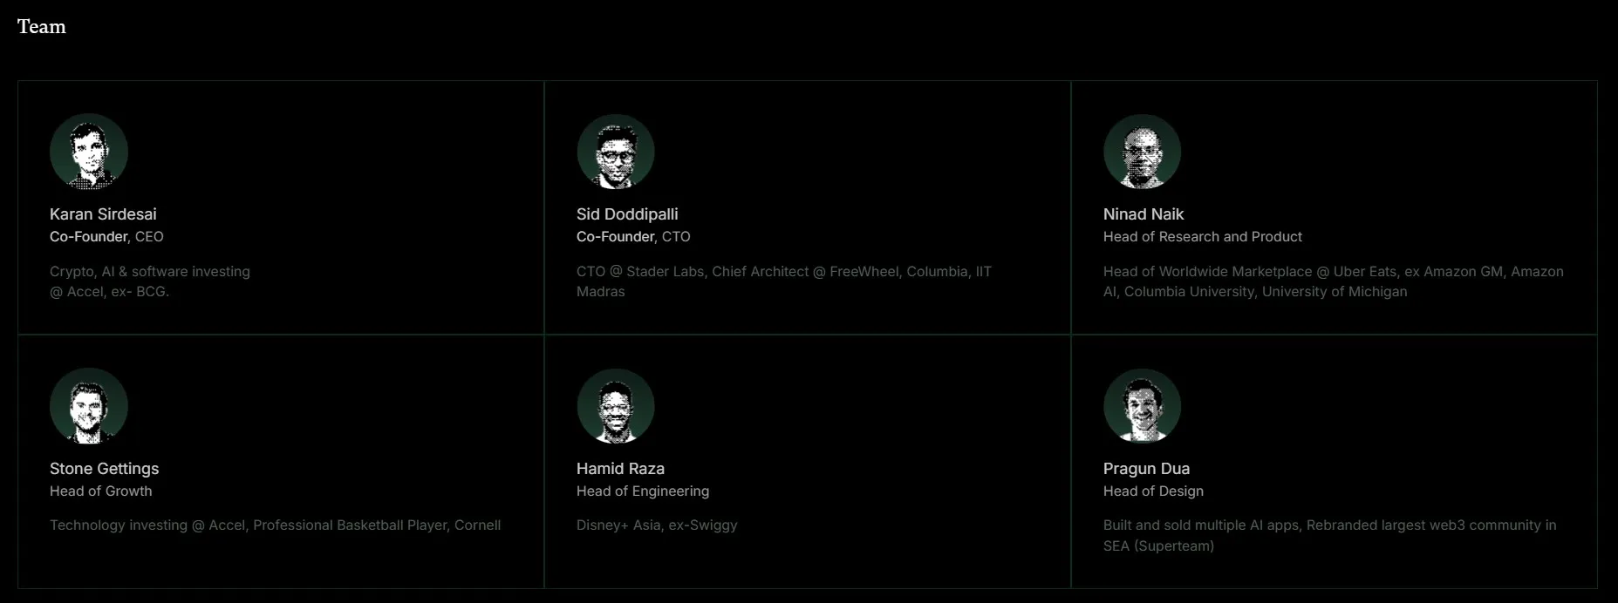This screenshot has width=1618, height=603.
Task: Click the "Head of Design" title
Action: [1153, 491]
